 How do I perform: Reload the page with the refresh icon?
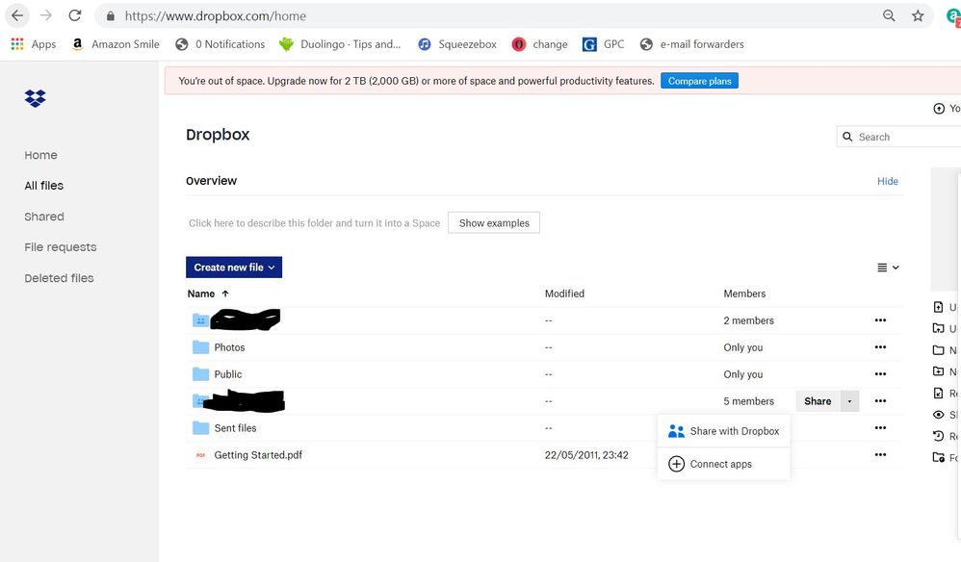(x=75, y=16)
